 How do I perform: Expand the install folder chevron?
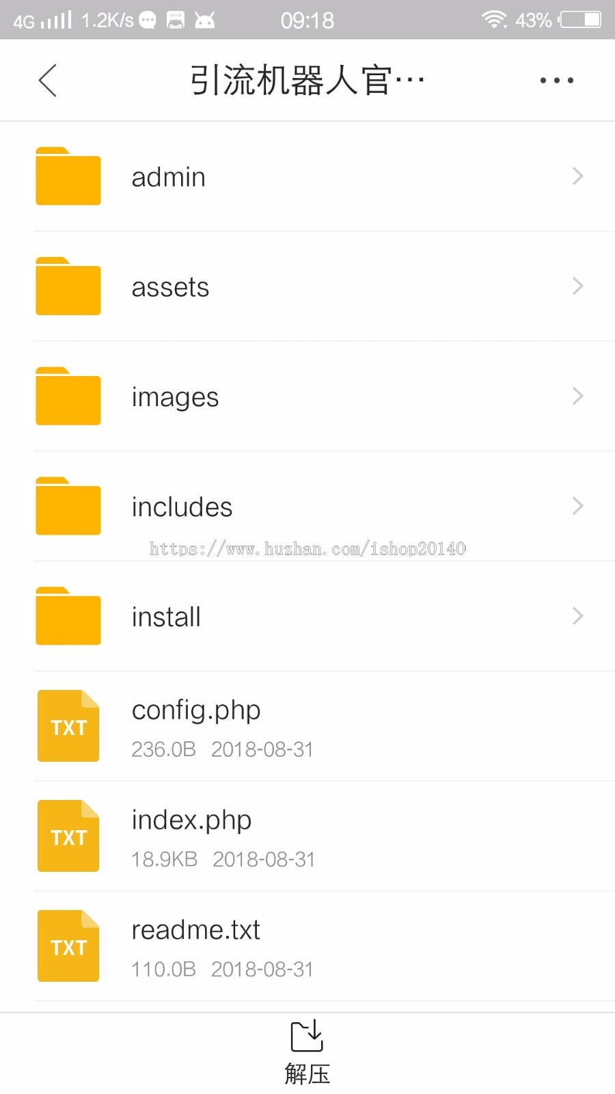click(577, 617)
